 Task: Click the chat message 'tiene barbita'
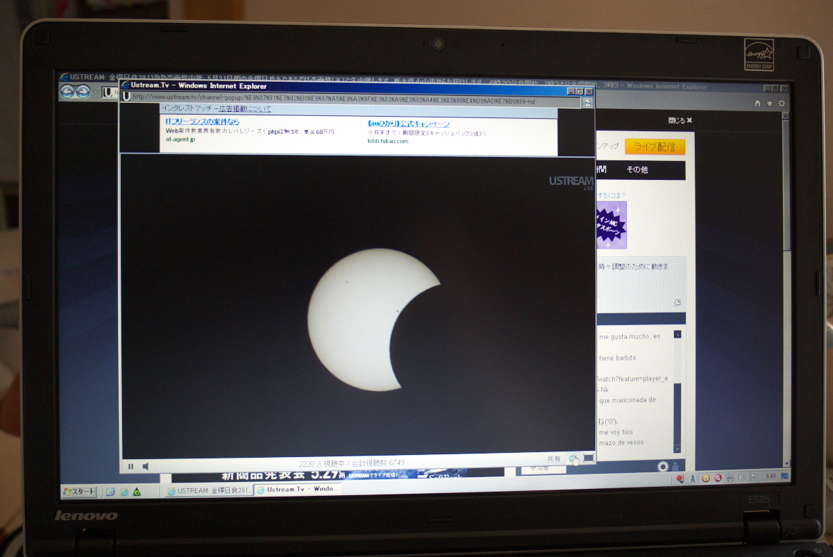click(618, 358)
